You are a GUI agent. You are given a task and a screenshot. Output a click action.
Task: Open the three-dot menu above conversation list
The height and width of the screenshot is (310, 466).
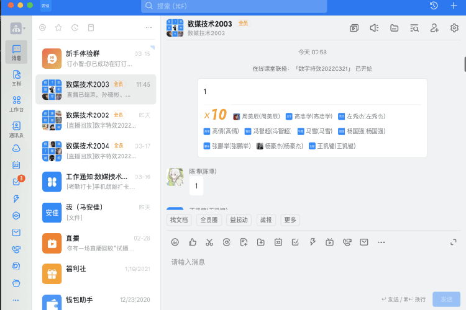click(148, 28)
